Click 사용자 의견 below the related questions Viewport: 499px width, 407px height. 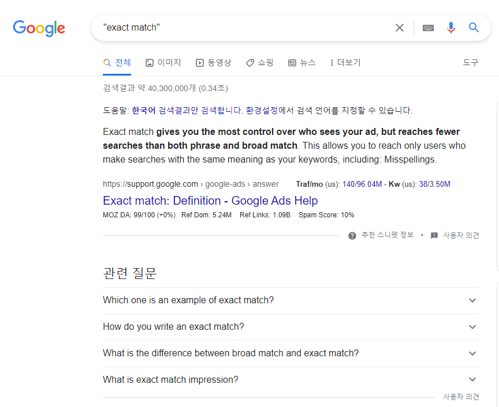461,397
